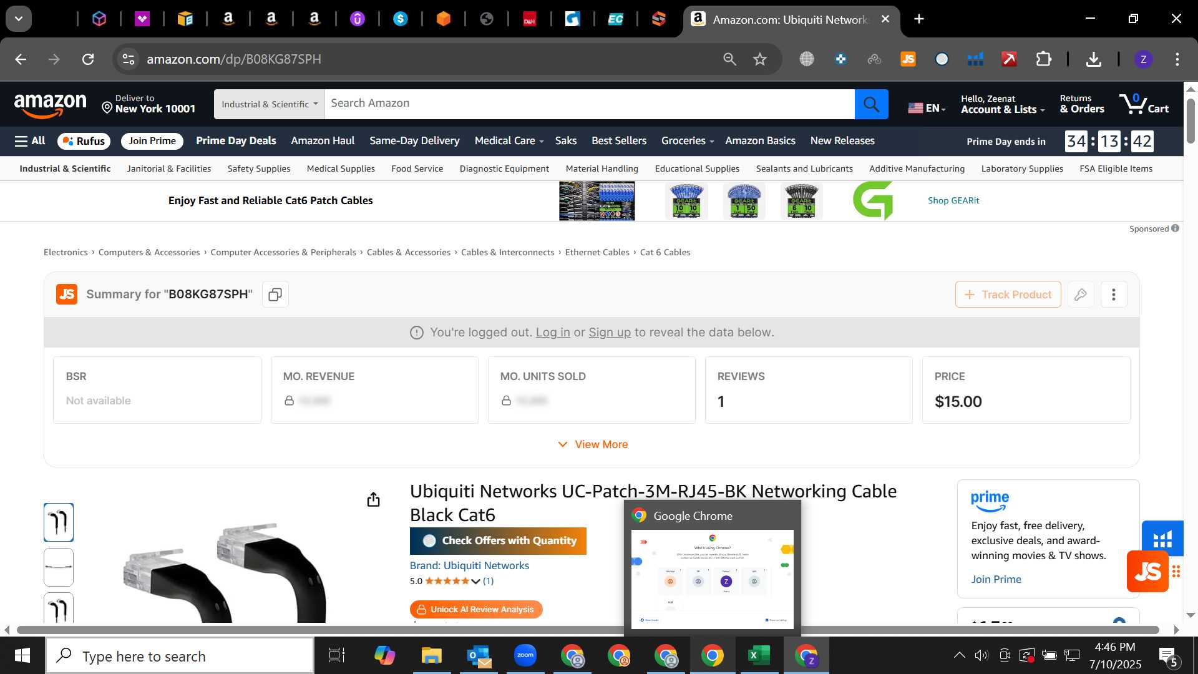This screenshot has width=1198, height=674.
Task: Click the Track Product button
Action: tap(1008, 295)
